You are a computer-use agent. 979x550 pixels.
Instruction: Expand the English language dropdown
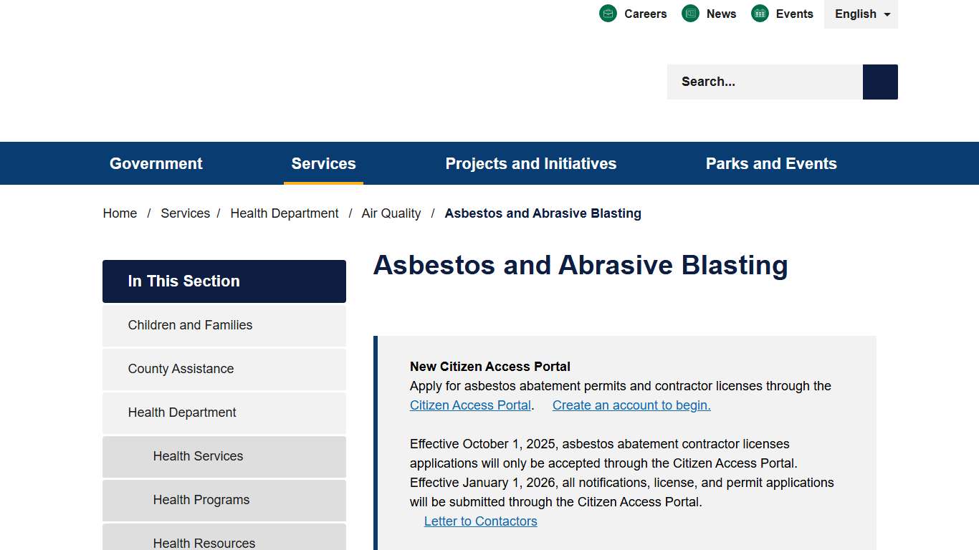860,14
